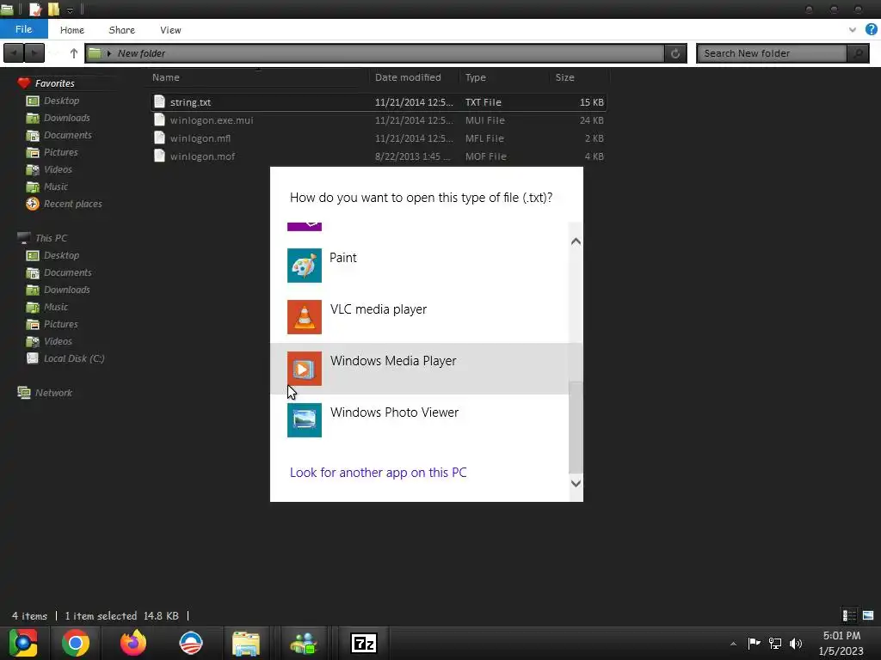Switch to the View ribbon tab

click(x=170, y=30)
